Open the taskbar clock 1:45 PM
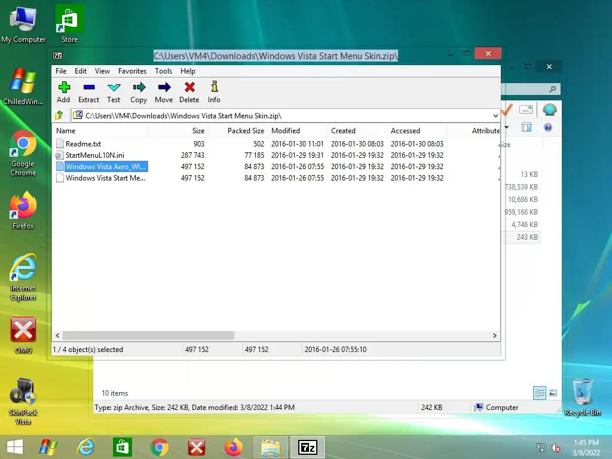612x459 pixels. (586, 448)
